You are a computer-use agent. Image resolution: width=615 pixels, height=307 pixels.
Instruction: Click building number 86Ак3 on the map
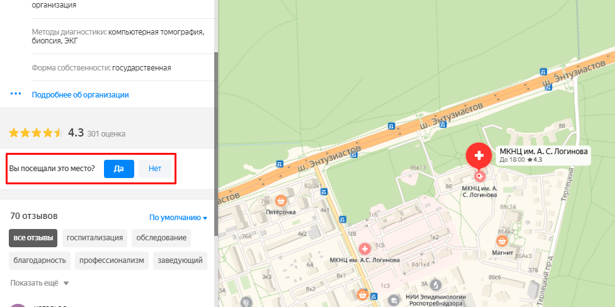point(524,255)
